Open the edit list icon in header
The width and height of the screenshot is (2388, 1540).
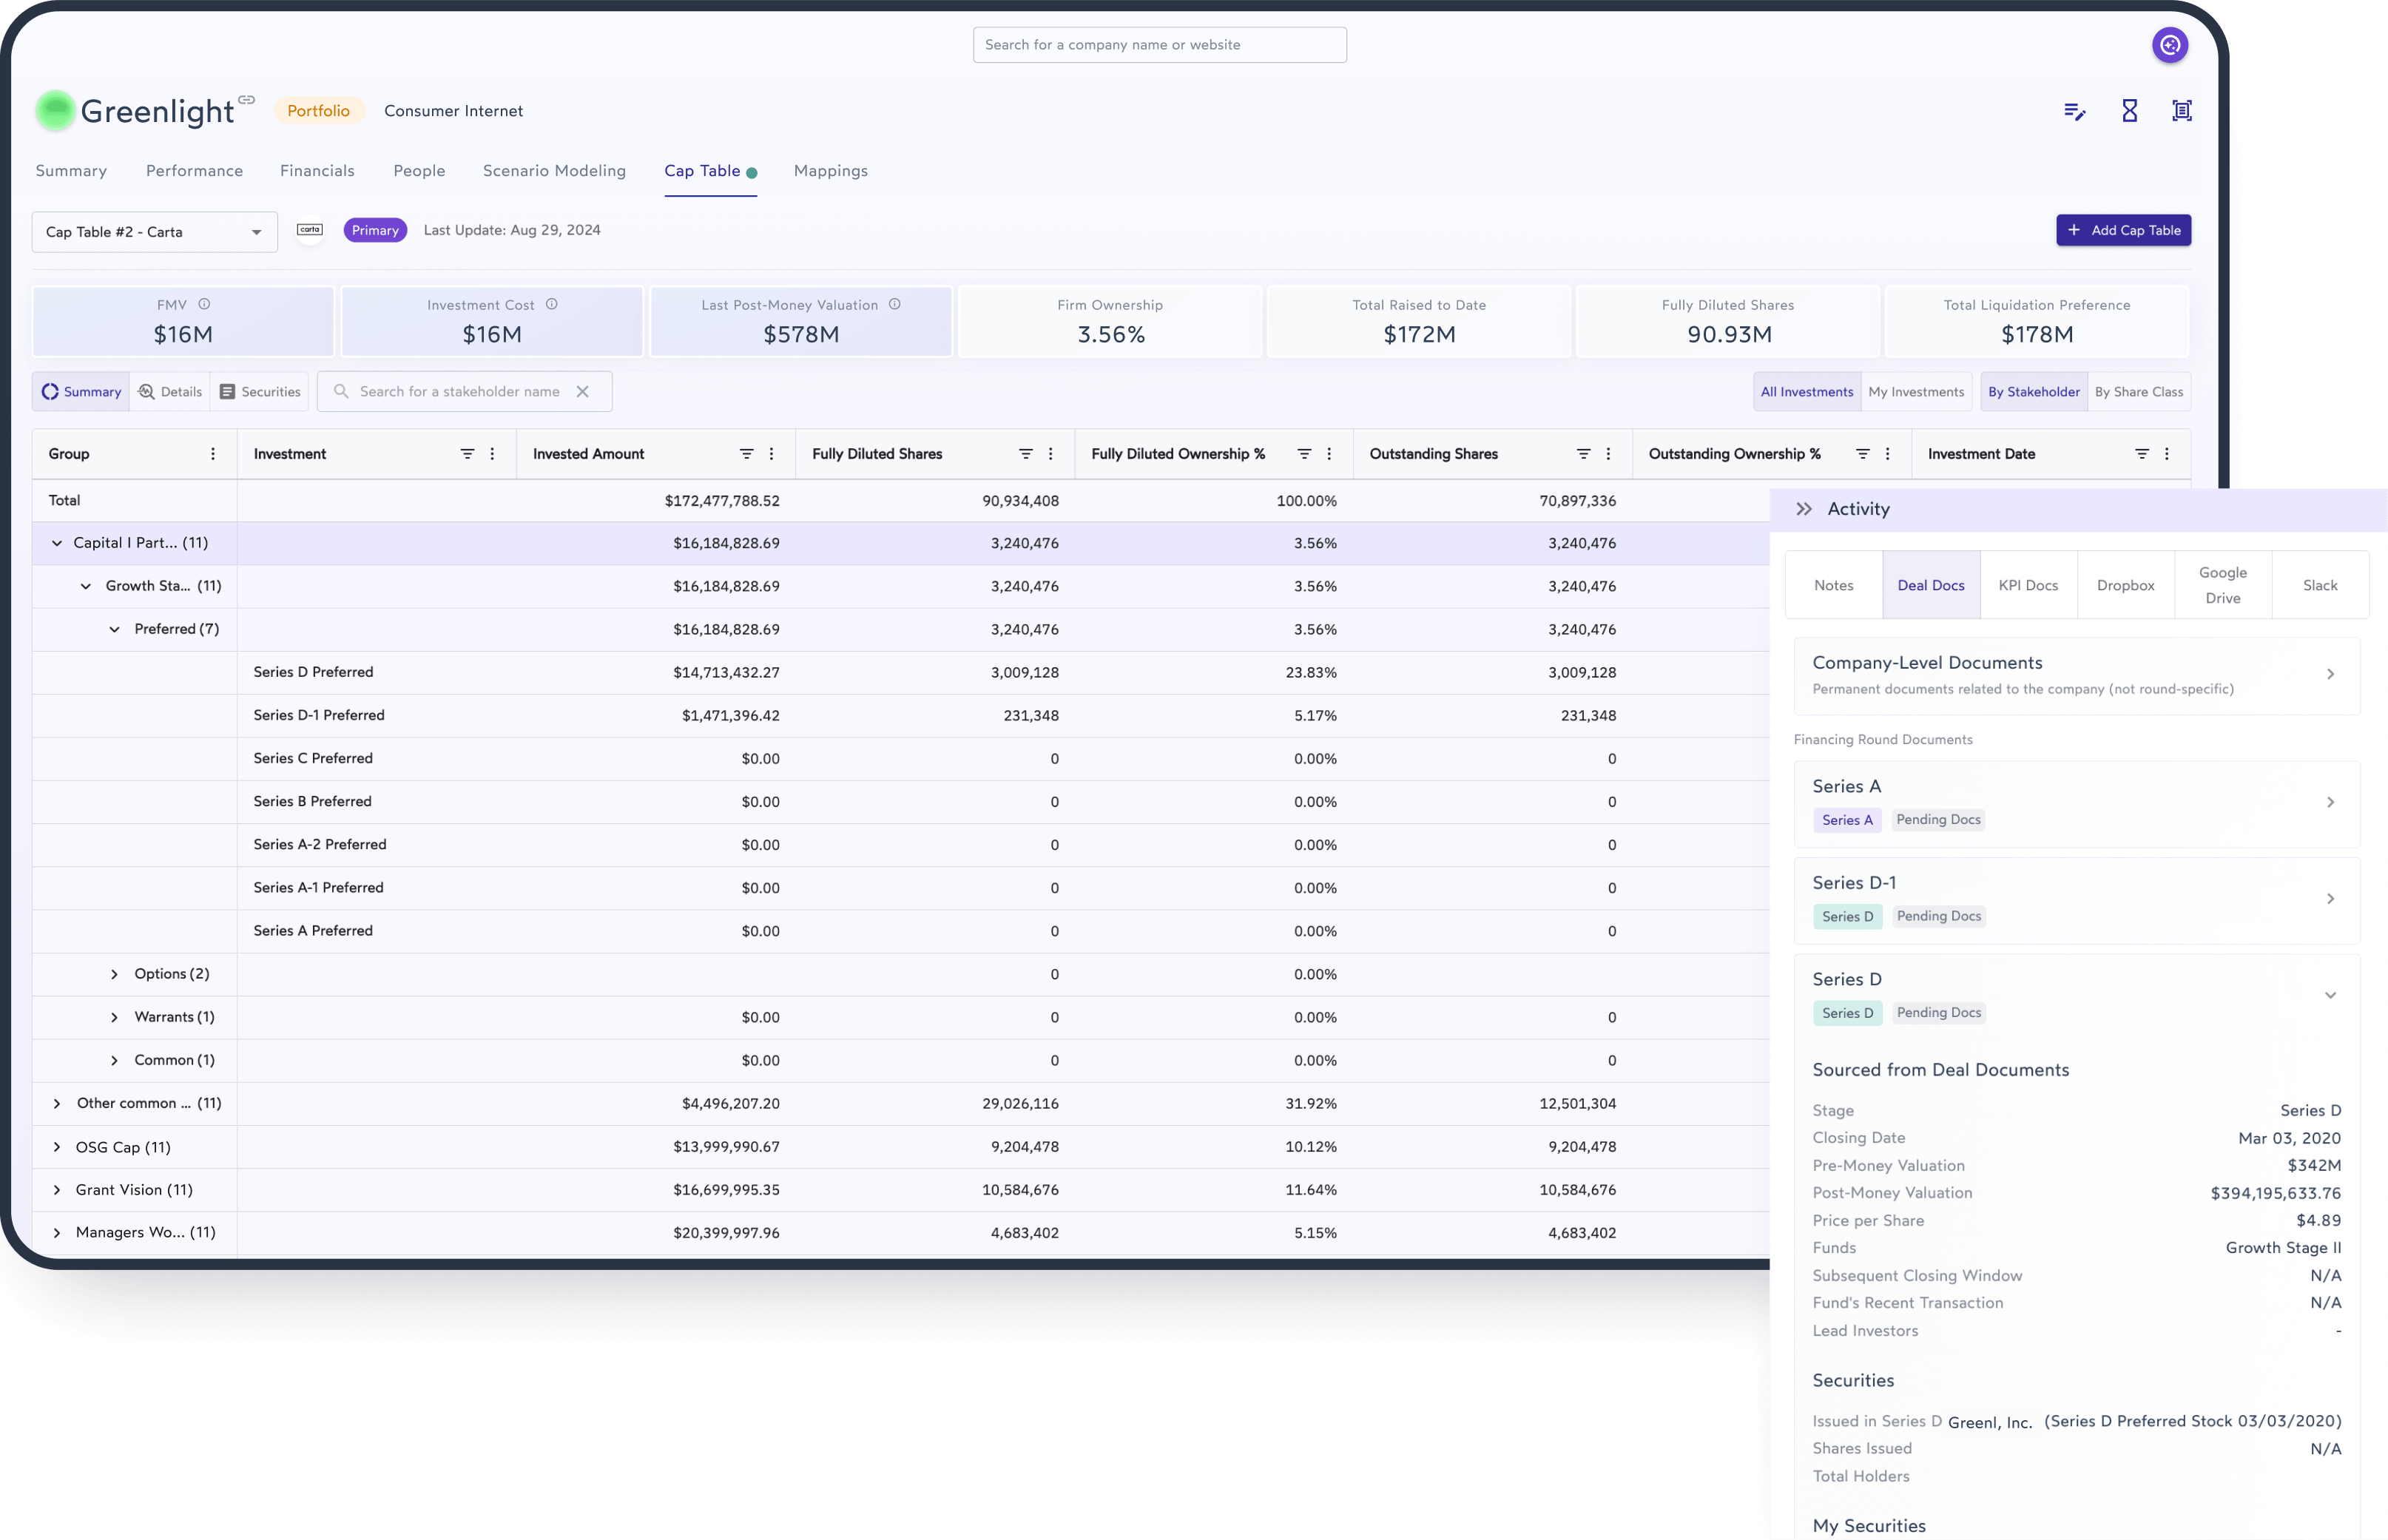pyautogui.click(x=2074, y=111)
